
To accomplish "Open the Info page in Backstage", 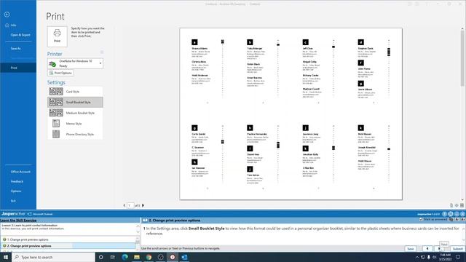I will pyautogui.click(x=13, y=25).
